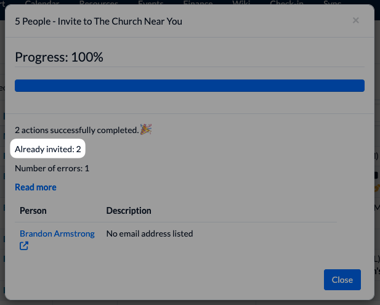380x305 pixels.
Task: Open Brandon Armstrong's profile in new window icon
Action: (x=24, y=246)
